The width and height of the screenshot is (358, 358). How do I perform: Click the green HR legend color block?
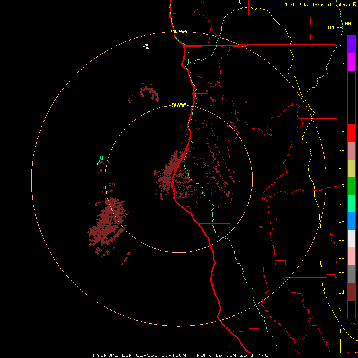click(351, 186)
